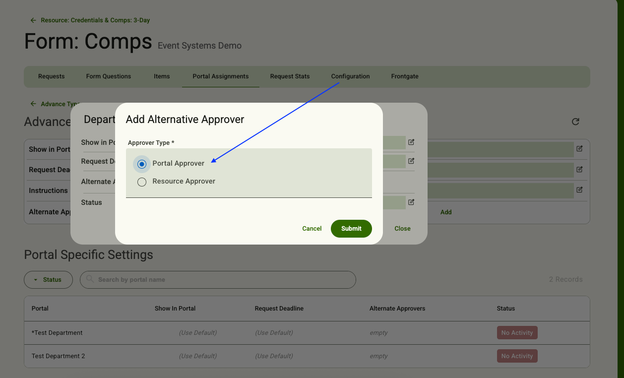Click empty approvers cell for *Test Department
This screenshot has height=378, width=624.
click(x=379, y=333)
